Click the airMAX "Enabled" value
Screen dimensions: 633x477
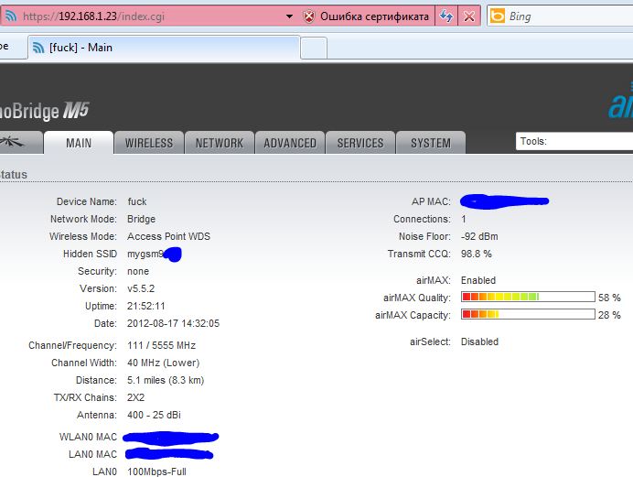(x=478, y=280)
